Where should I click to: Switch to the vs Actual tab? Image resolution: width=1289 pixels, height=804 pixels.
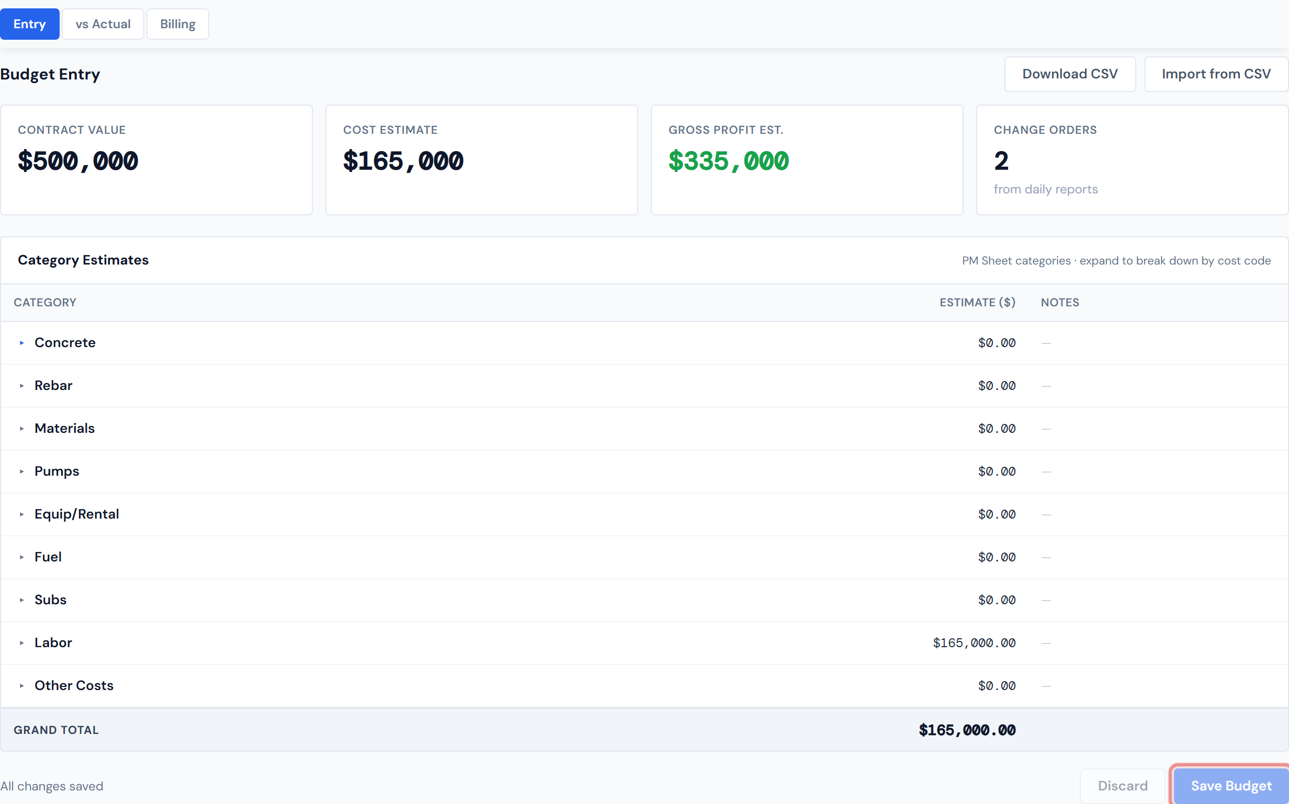pos(103,24)
